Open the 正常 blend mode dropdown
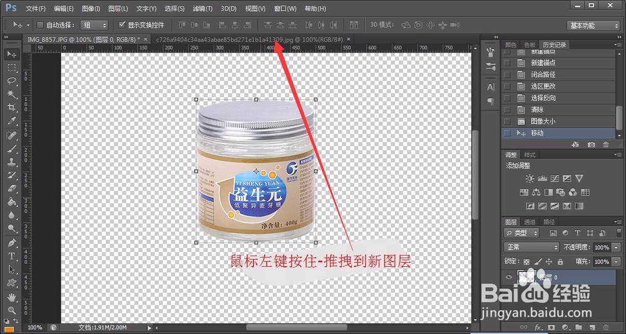This screenshot has height=334, width=626. click(x=531, y=248)
